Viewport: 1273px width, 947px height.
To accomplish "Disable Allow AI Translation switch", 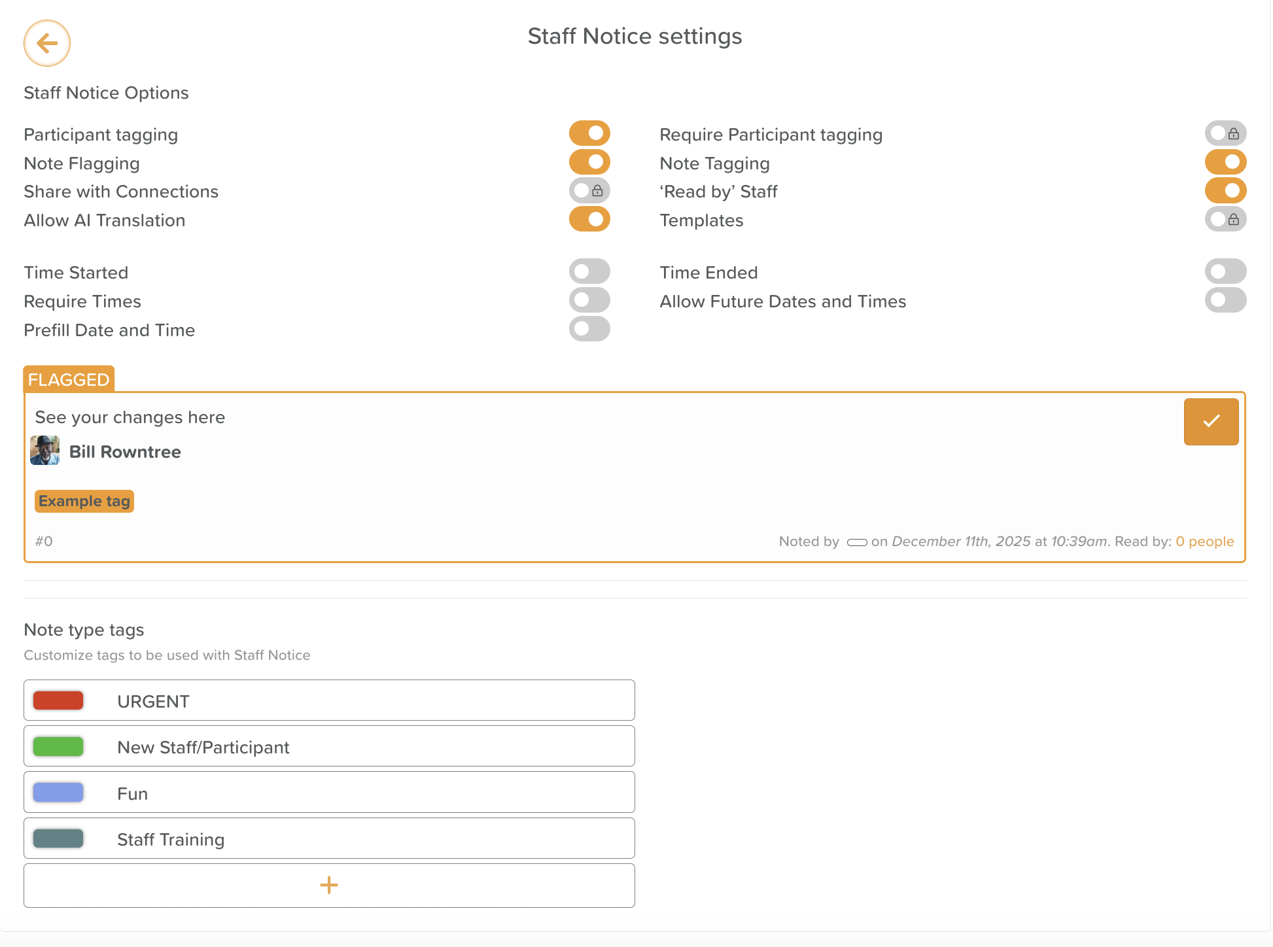I will coord(589,220).
